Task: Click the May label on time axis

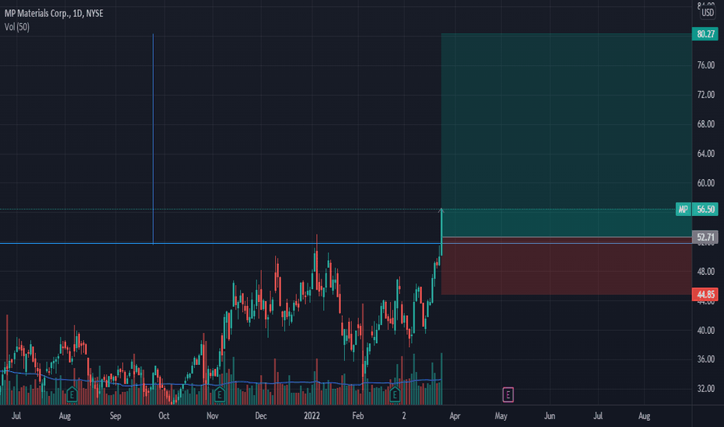Action: pos(501,416)
